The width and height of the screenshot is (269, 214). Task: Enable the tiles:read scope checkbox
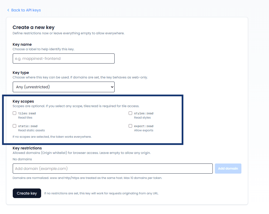pos(14,113)
